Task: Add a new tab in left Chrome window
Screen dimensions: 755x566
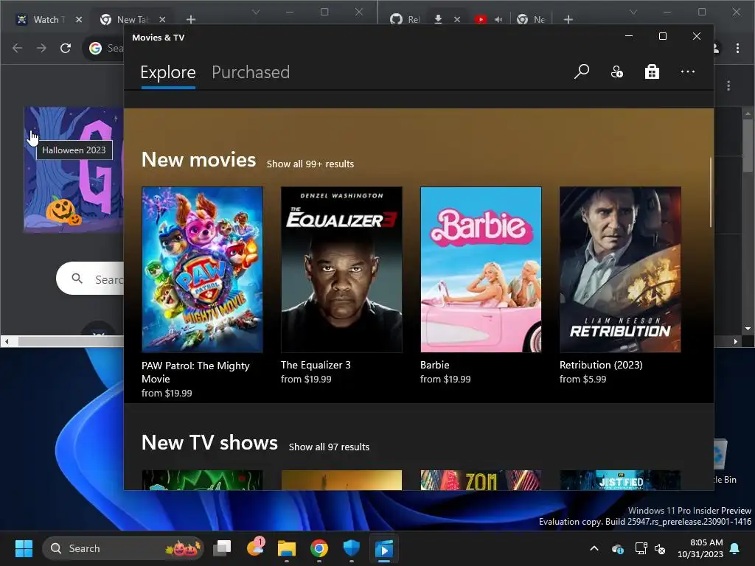Action: (191, 20)
